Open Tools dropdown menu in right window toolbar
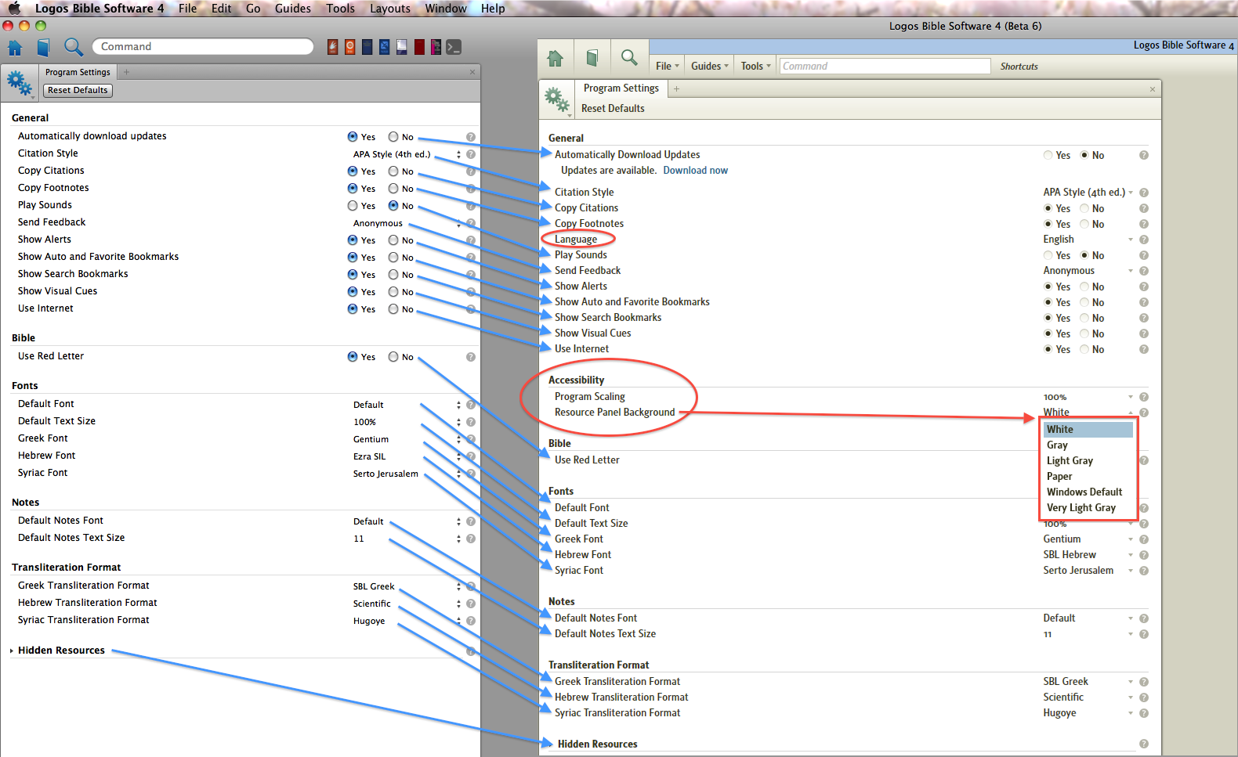This screenshot has width=1238, height=757. pos(756,67)
